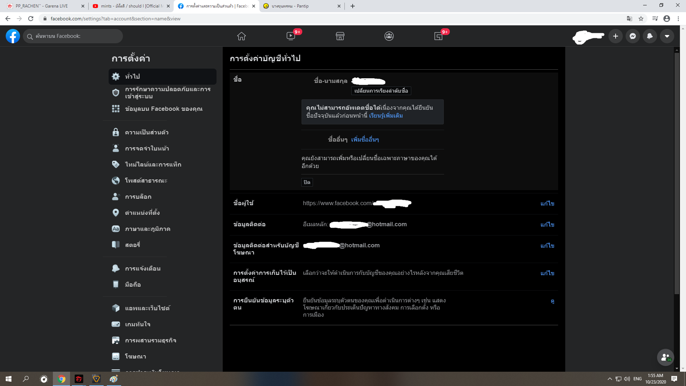The width and height of the screenshot is (686, 386).
Task: Open Chrome three-dot menu
Action: pos(678,19)
